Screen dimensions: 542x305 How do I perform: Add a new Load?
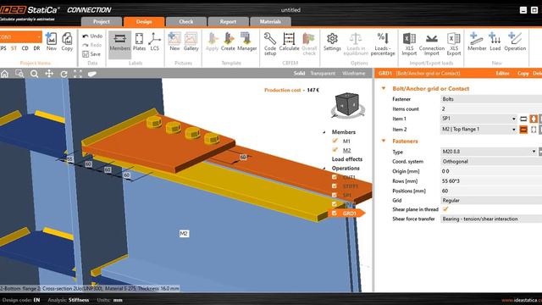click(x=495, y=42)
